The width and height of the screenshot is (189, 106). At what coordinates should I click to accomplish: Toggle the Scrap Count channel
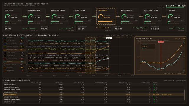(14, 71)
